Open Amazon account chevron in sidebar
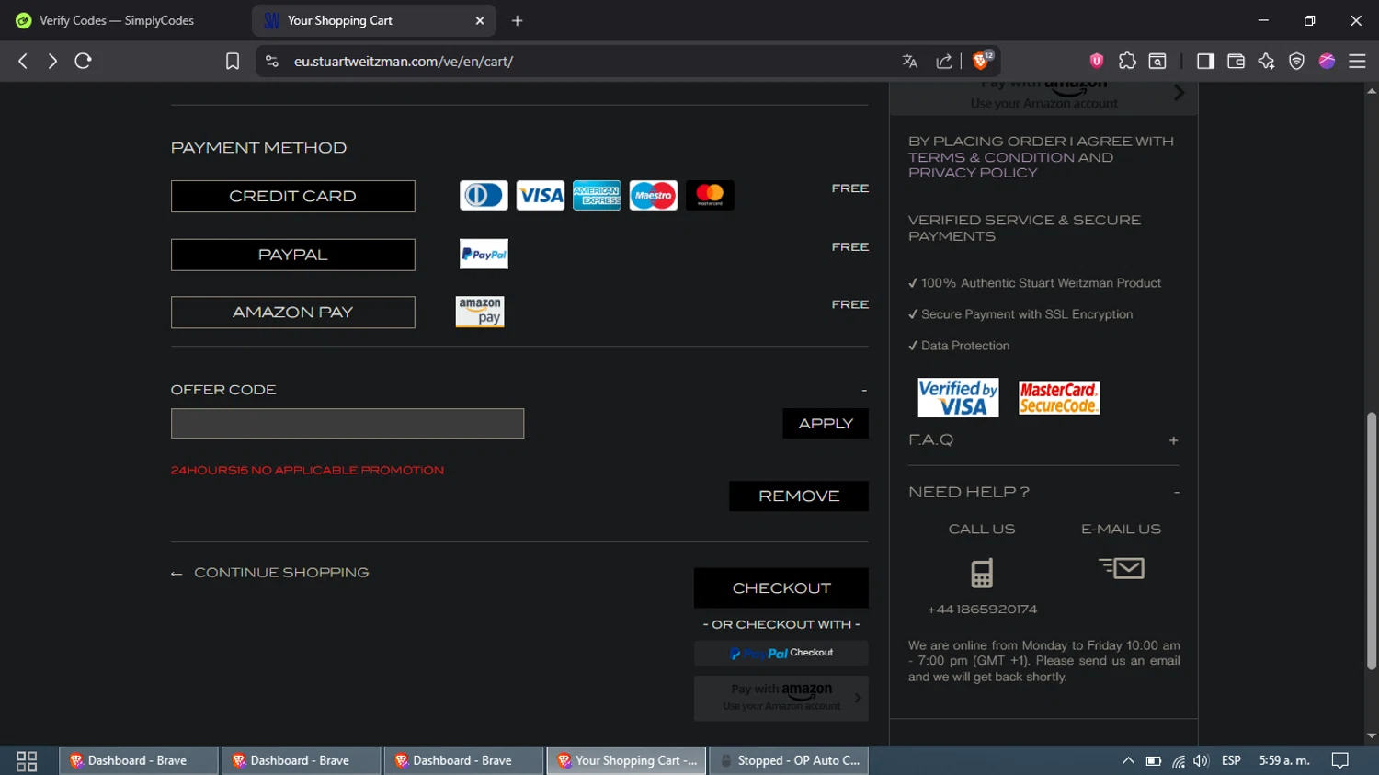 pos(1180,93)
